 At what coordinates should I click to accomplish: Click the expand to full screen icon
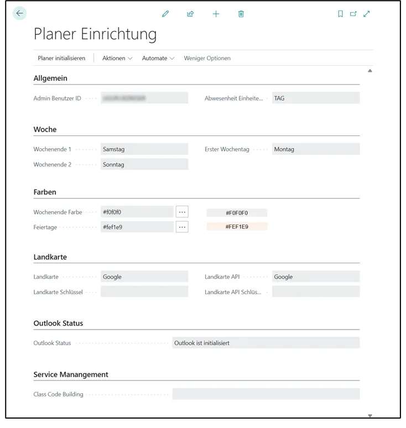[x=367, y=14]
